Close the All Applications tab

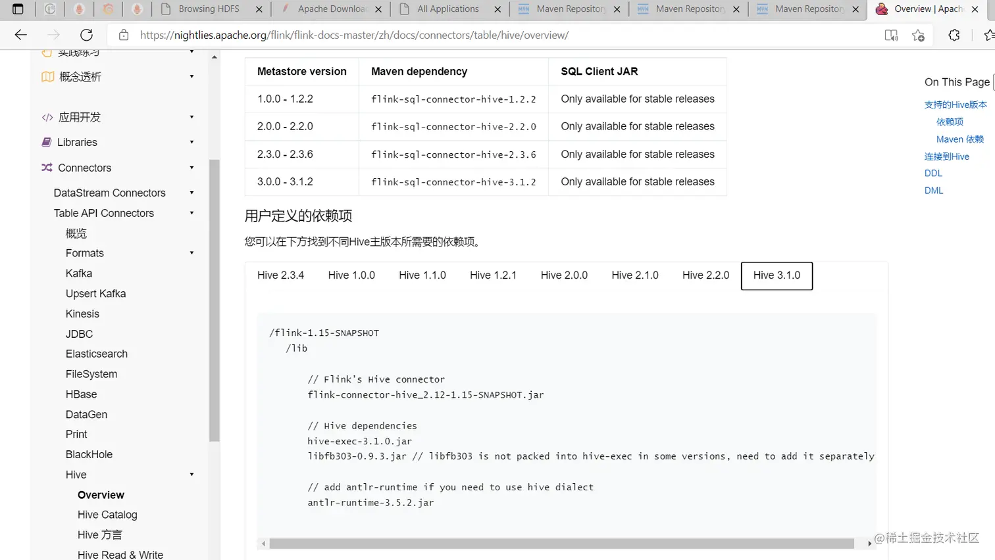[x=497, y=9]
